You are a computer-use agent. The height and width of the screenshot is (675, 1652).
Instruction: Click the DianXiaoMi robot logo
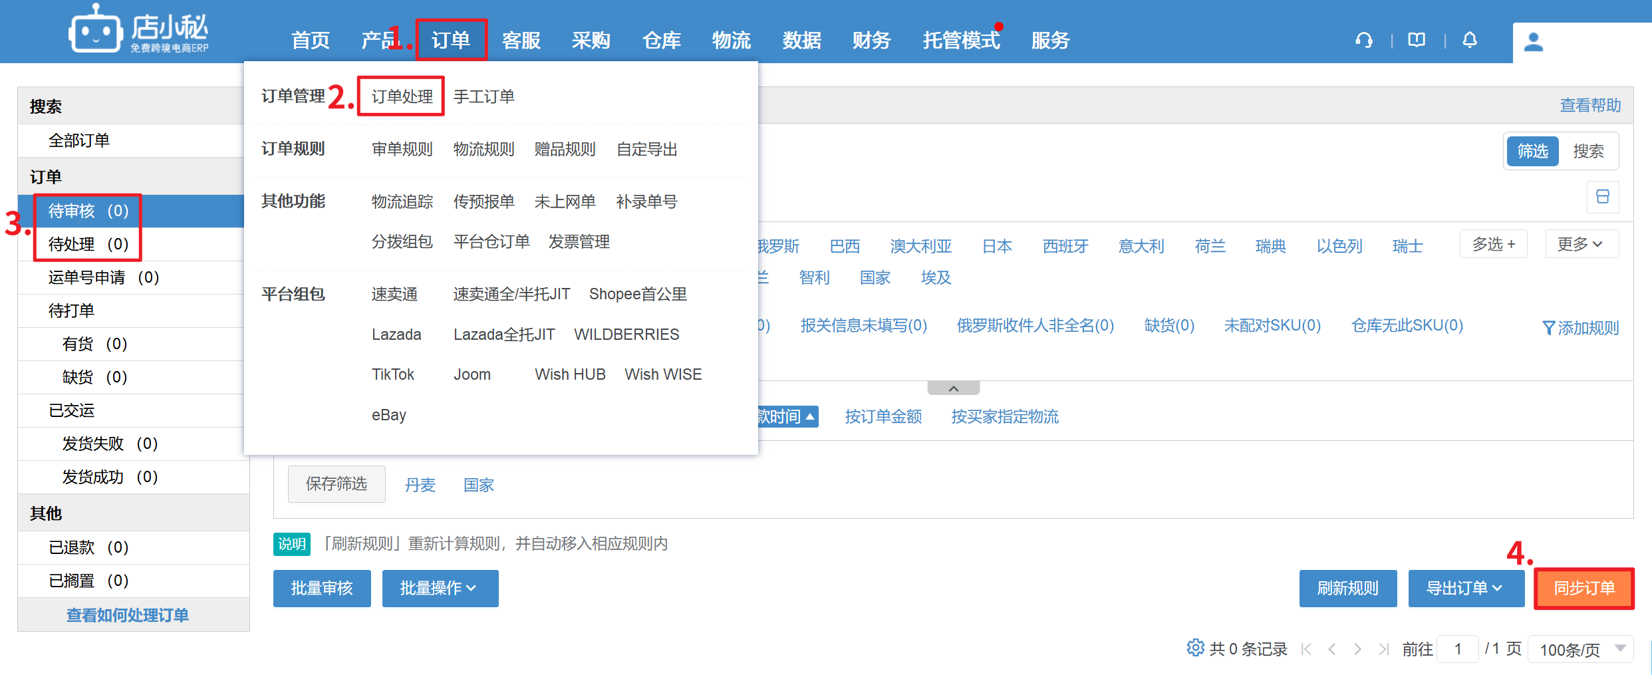click(x=96, y=30)
